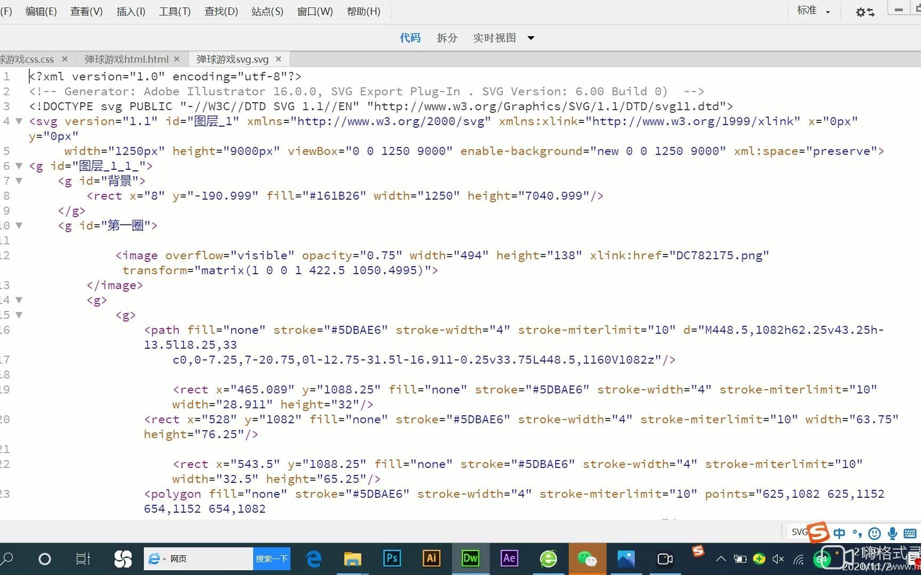Switch to 实时视图 live view
The image size is (921, 575).
[x=494, y=38]
